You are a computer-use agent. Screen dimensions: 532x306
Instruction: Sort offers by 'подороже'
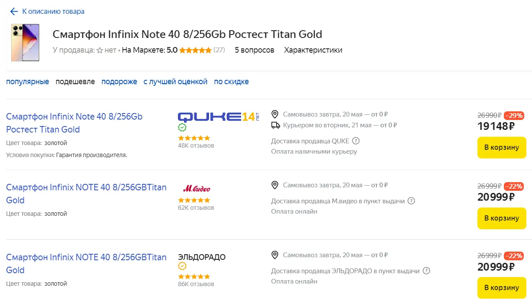(119, 82)
